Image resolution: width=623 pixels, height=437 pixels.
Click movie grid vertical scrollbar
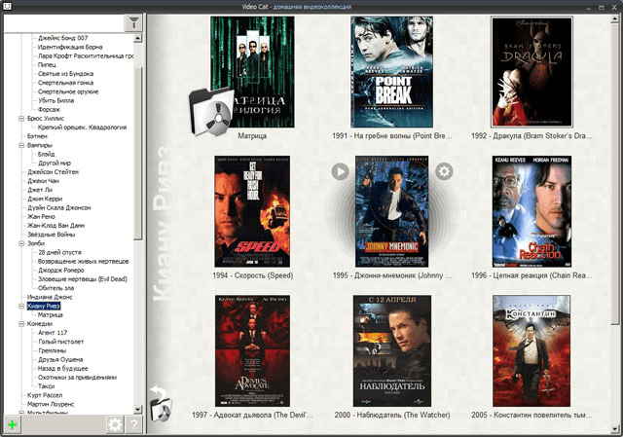pyautogui.click(x=615, y=173)
